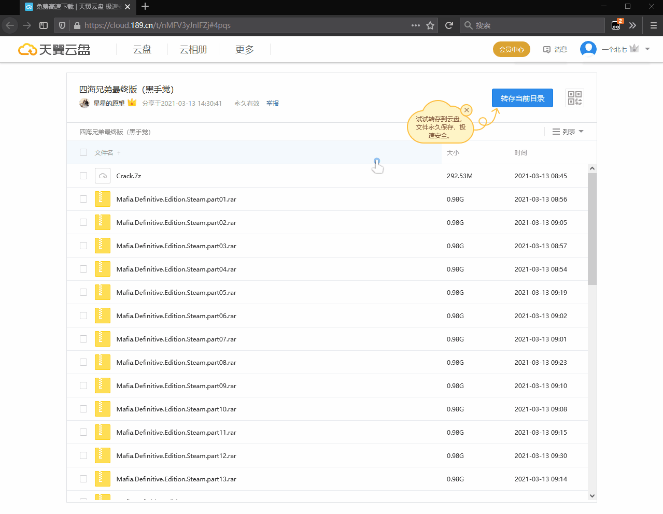
Task: Select checkbox for part11.rar
Action: [83, 432]
